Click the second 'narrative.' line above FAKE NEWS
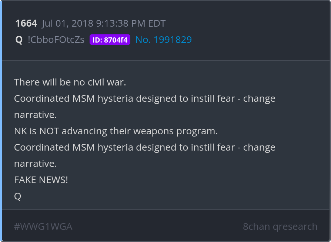Image resolution: width=331 pixels, height=242 pixels. (x=36, y=164)
